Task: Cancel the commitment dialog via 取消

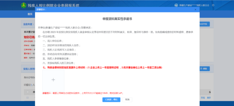Action: tap(127, 100)
